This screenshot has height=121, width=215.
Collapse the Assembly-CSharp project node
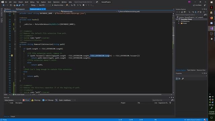tap(177, 19)
